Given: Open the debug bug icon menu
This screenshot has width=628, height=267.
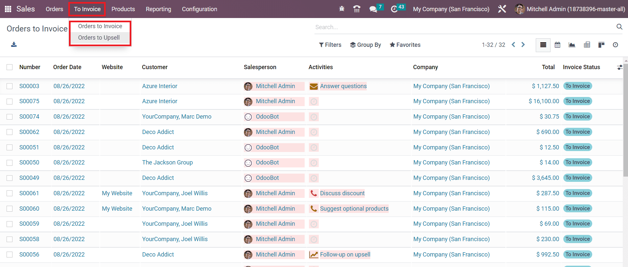Looking at the screenshot, I should [x=342, y=9].
